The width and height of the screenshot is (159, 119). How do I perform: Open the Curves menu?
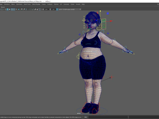coord(44,4)
